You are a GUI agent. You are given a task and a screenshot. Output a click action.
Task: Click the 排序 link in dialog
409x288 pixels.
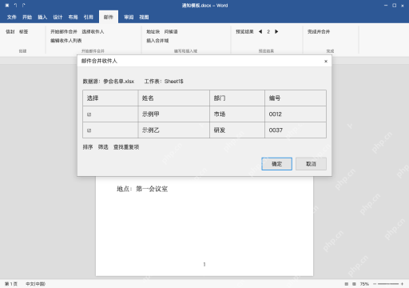[x=88, y=147]
